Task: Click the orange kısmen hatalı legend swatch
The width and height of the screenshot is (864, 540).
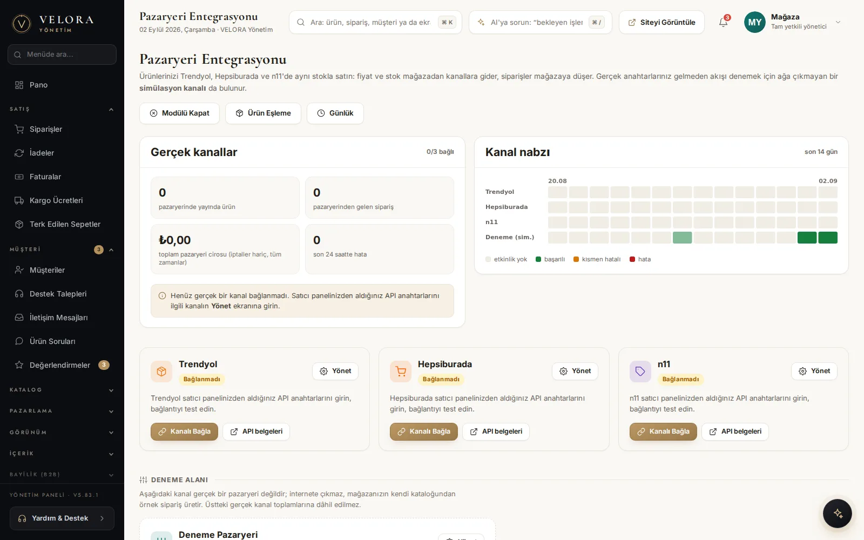Action: [x=576, y=259]
